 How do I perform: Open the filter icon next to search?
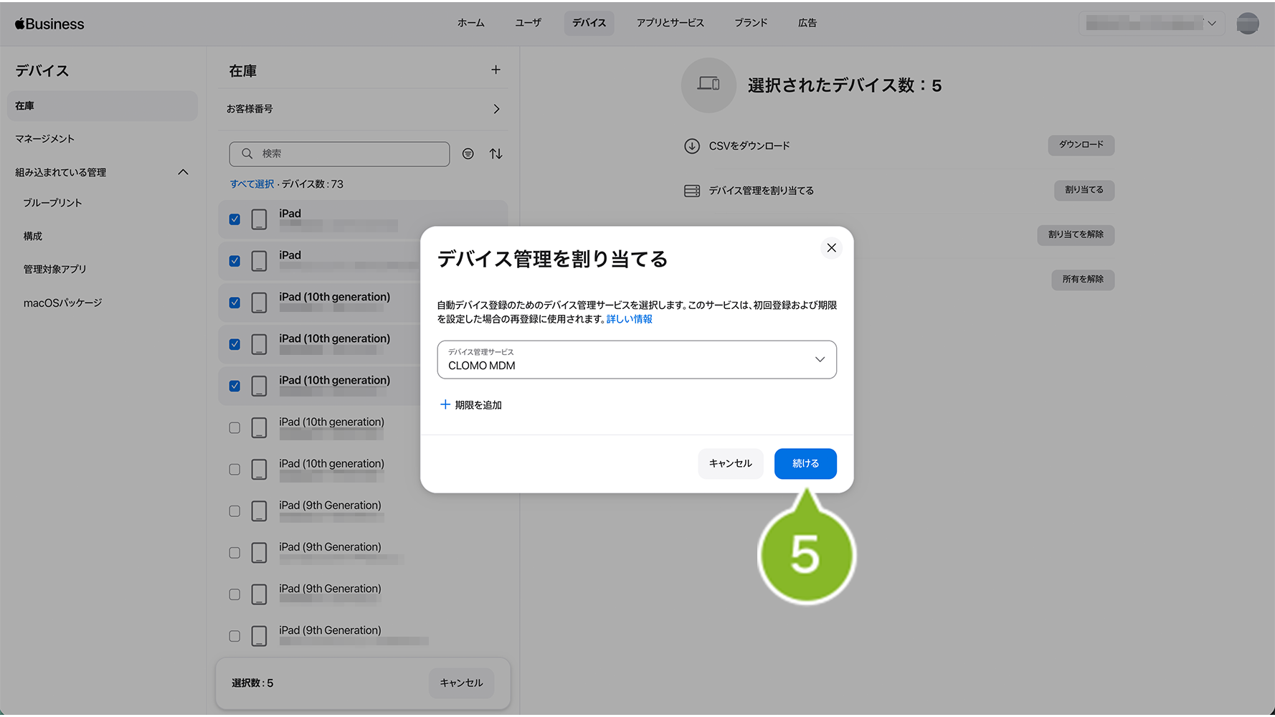click(468, 153)
